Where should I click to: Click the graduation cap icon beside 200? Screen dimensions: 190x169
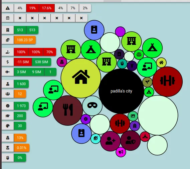pyautogui.click(x=8, y=116)
